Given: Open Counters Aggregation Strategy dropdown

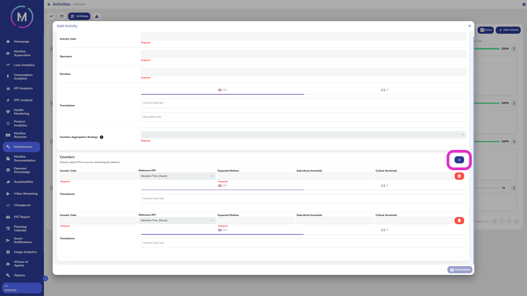Looking at the screenshot, I should point(303,135).
